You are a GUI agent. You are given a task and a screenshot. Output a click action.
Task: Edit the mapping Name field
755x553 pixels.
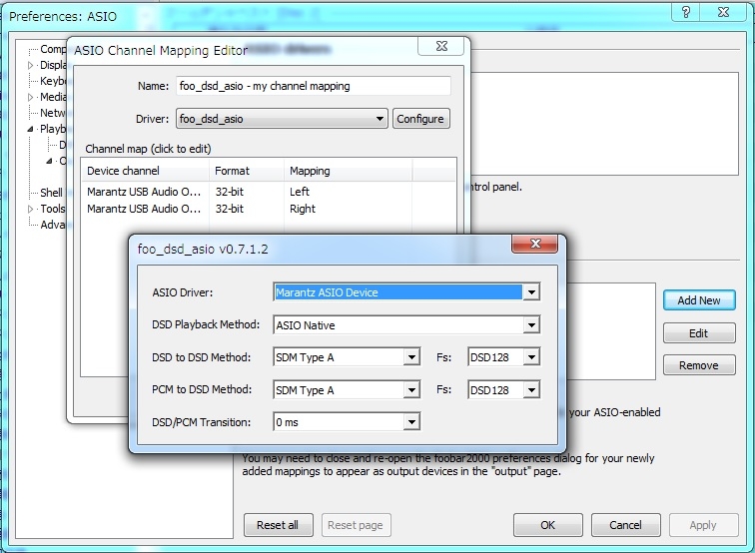313,86
